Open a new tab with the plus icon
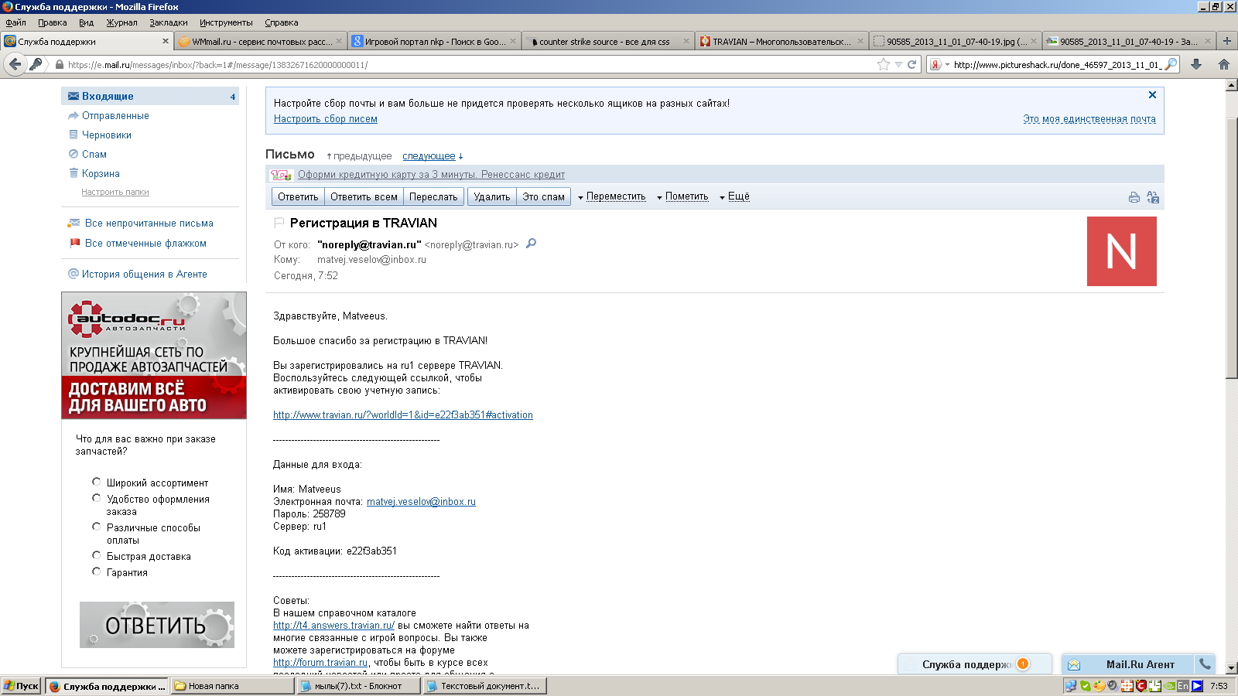1238x696 pixels. tap(1226, 41)
